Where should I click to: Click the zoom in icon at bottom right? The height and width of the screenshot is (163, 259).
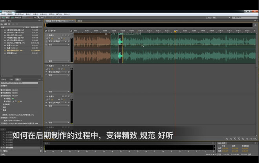coord(227,139)
